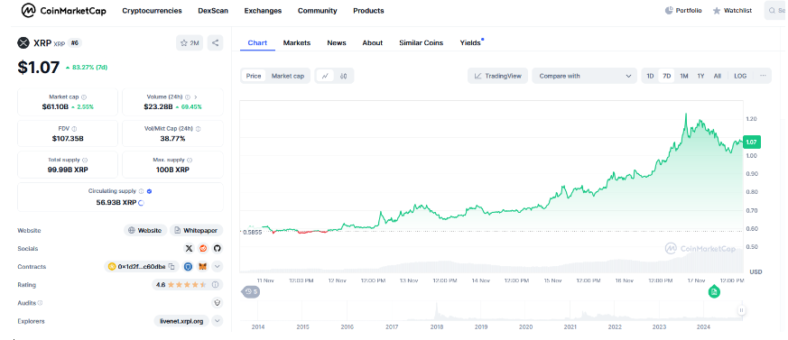The height and width of the screenshot is (340, 788).
Task: Click the XRP coin logo icon
Action: (x=23, y=43)
